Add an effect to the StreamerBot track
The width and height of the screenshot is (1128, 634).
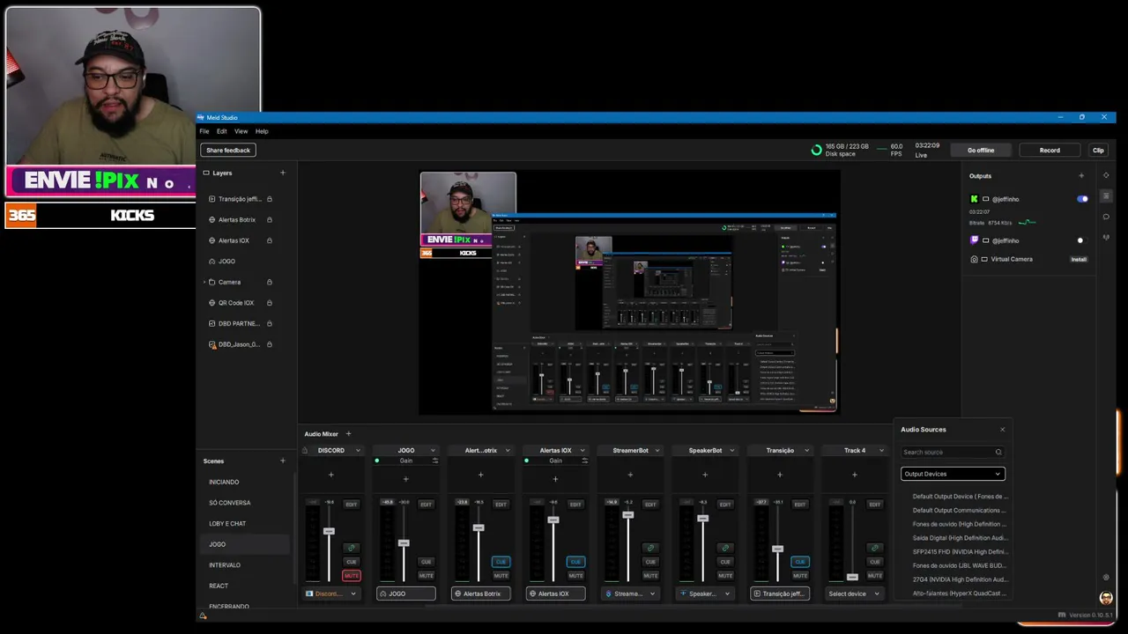[x=630, y=475]
